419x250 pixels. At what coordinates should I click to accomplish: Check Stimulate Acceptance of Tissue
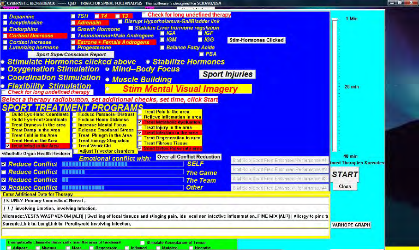point(143,243)
